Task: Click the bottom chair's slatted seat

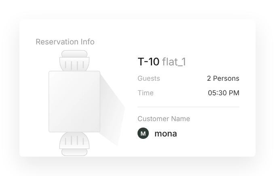Action: pos(74,140)
